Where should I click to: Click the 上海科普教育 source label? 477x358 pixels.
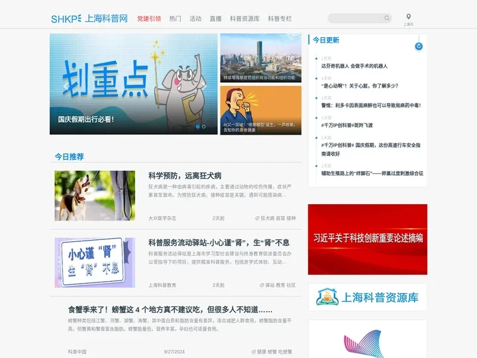click(x=162, y=285)
